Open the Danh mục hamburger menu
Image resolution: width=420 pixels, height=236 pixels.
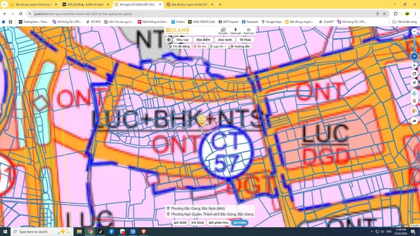tap(248, 30)
